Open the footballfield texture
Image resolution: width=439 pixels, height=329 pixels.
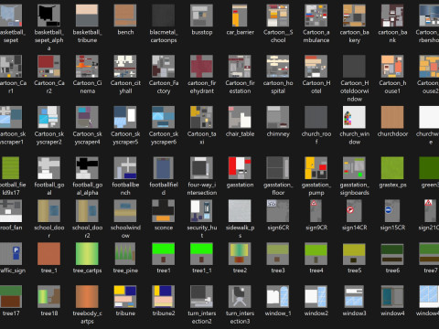click(164, 168)
